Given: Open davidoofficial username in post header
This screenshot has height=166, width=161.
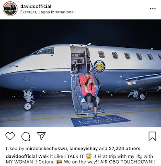Looking at the screenshot, I should (x=36, y=6).
